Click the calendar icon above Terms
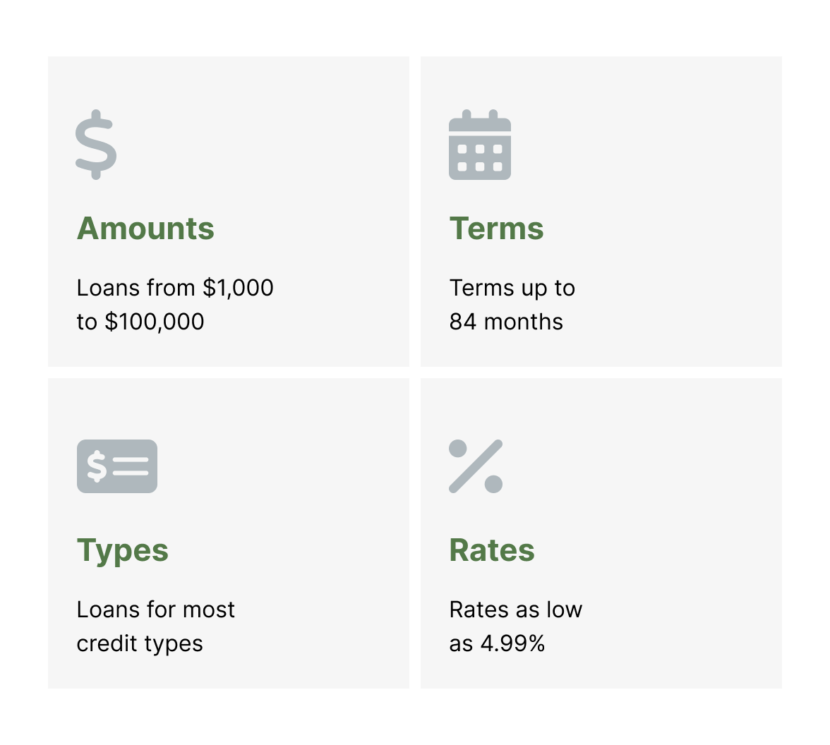This screenshot has height=745, width=830. tap(480, 145)
